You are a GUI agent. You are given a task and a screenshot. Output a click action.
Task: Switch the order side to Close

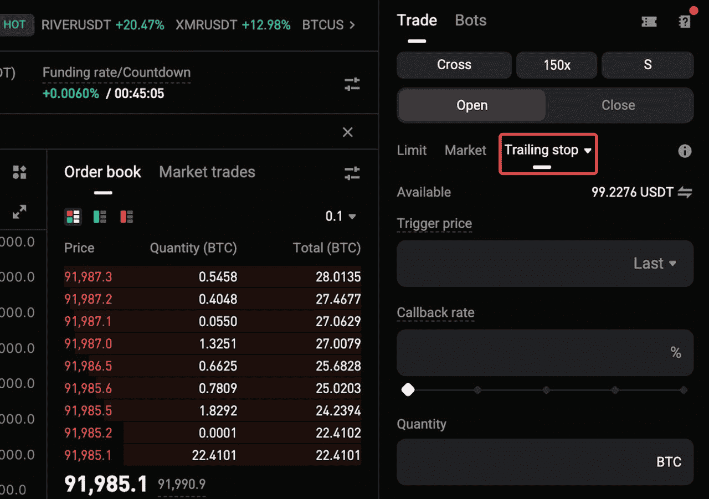(x=618, y=105)
